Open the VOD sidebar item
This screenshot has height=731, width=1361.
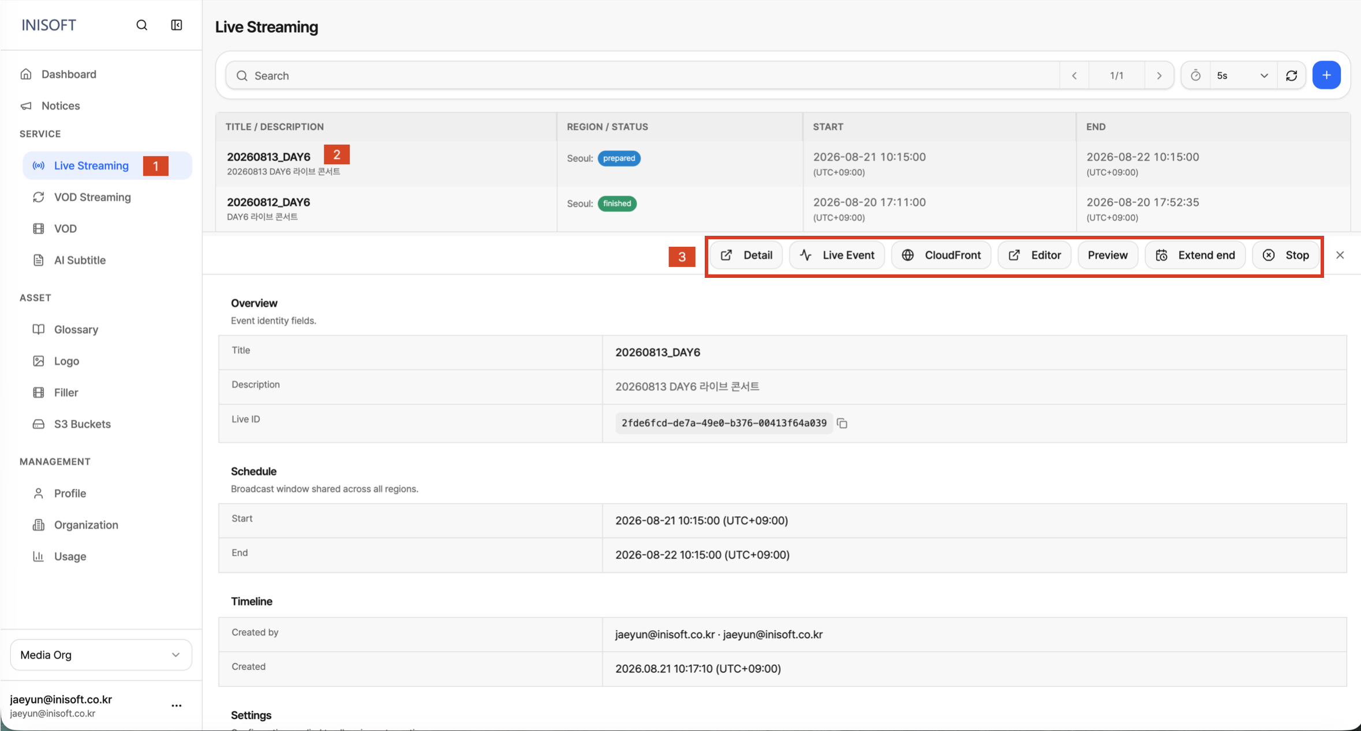click(107, 228)
